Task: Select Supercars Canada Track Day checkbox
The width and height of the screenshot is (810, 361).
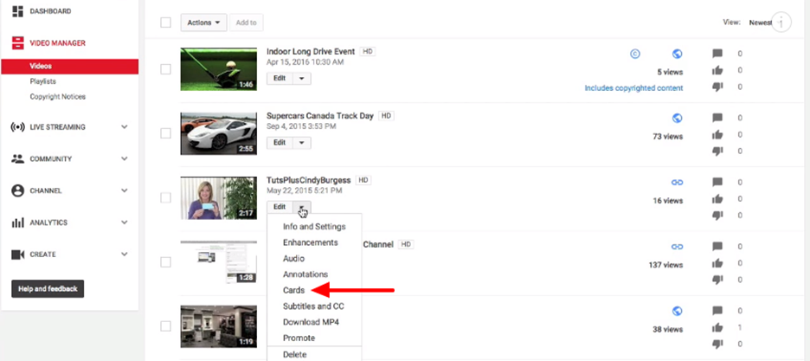Action: coord(165,133)
